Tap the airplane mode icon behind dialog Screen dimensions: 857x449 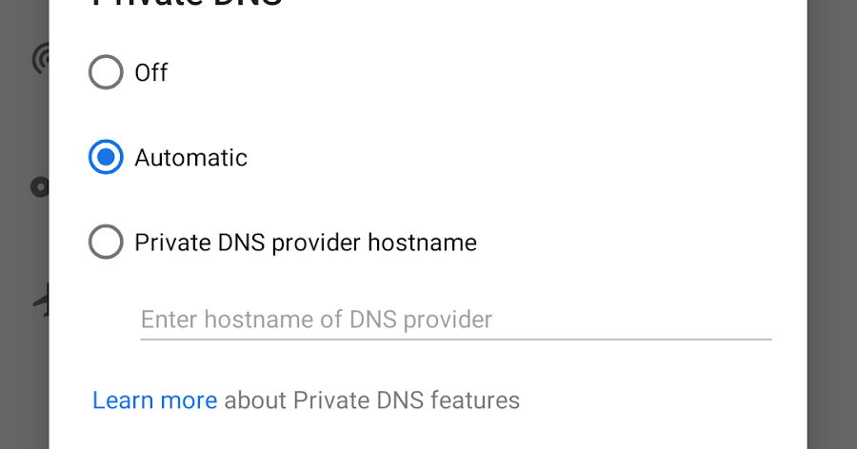tap(42, 300)
